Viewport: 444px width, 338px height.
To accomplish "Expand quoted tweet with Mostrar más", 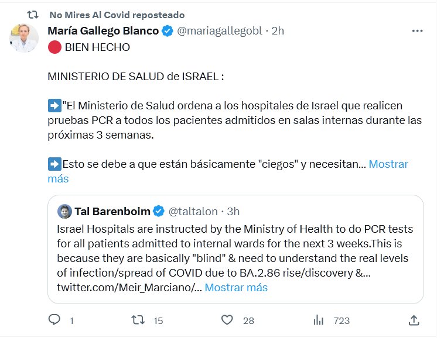I will coord(236,287).
